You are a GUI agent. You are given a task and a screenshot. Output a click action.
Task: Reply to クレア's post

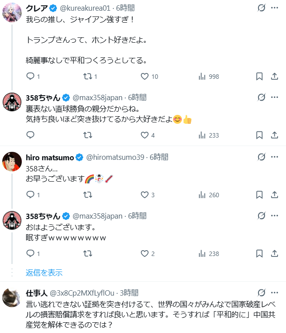pyautogui.click(x=31, y=77)
